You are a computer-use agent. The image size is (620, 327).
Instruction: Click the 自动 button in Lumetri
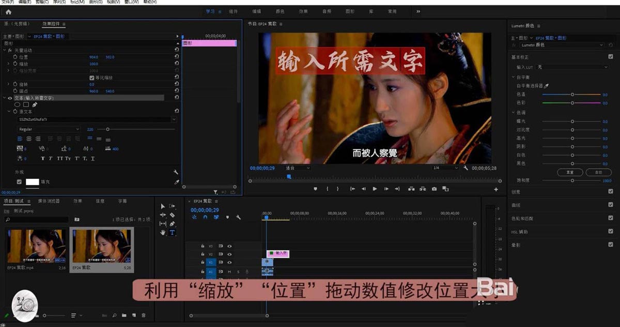pyautogui.click(x=599, y=172)
